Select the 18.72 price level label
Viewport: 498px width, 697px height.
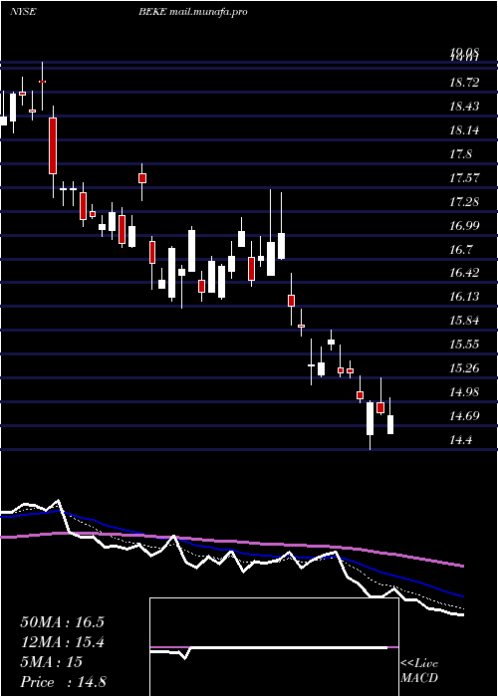click(465, 83)
